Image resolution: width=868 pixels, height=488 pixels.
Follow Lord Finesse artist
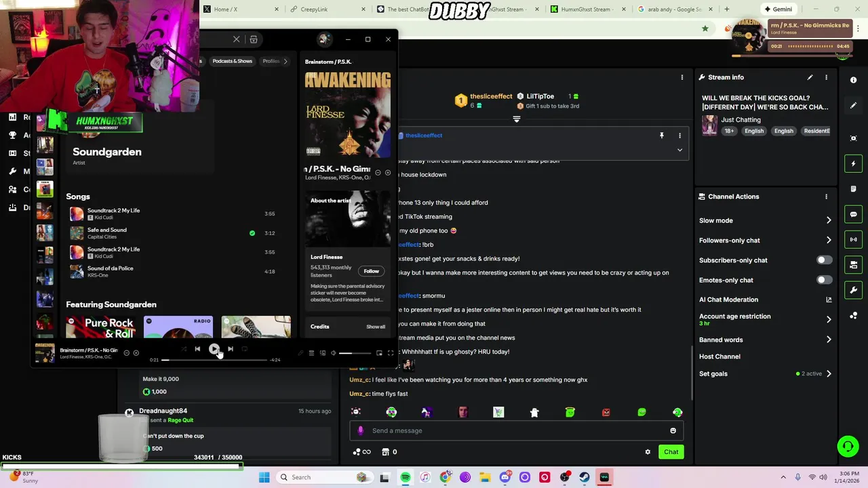tap(371, 271)
